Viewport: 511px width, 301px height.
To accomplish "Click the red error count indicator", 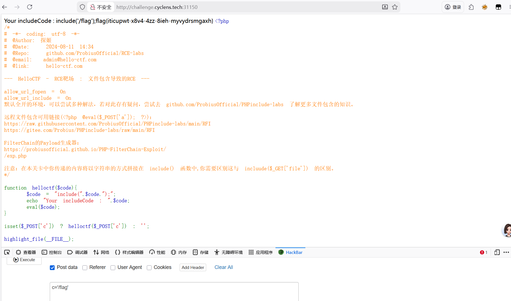I will [x=484, y=252].
